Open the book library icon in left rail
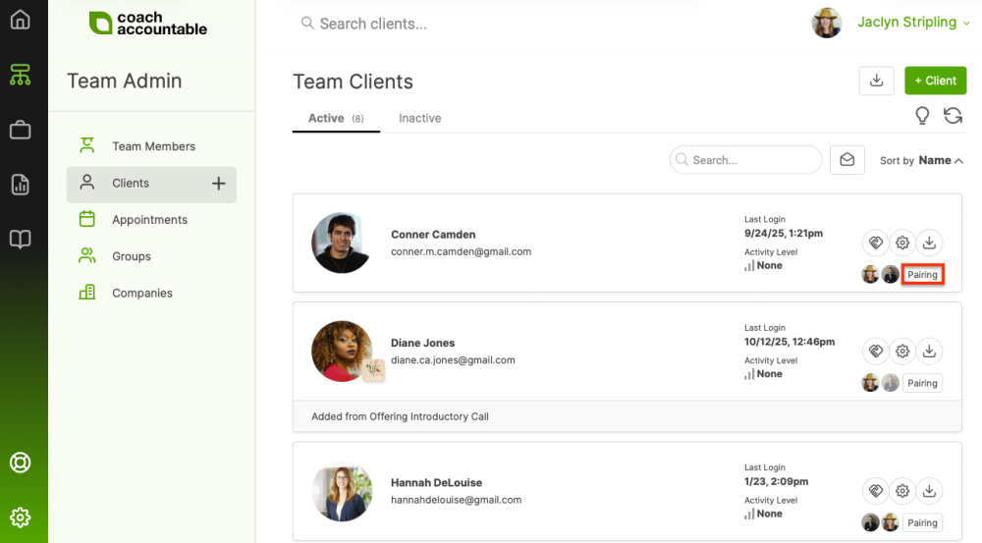This screenshot has height=543, width=982. pyautogui.click(x=20, y=239)
